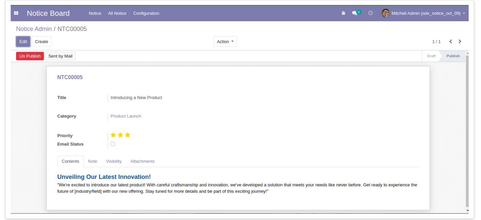Click the bug debug icon

coord(343,13)
